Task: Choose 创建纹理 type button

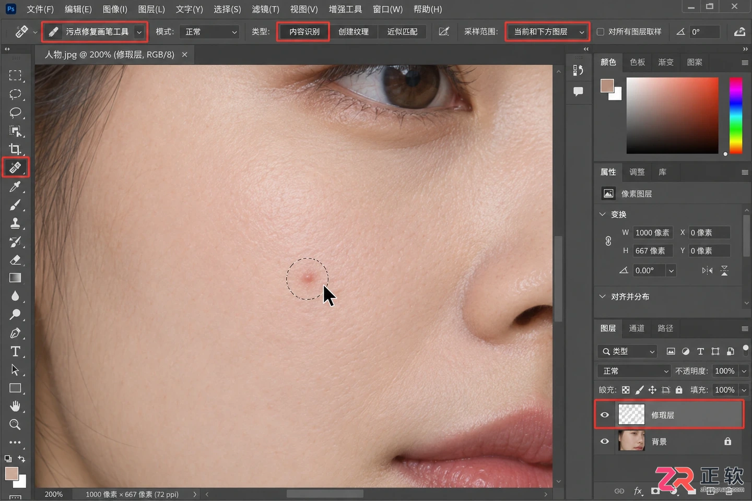Action: (x=354, y=32)
